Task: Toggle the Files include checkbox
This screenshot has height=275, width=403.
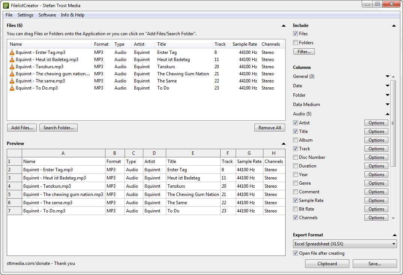Action: click(296, 34)
